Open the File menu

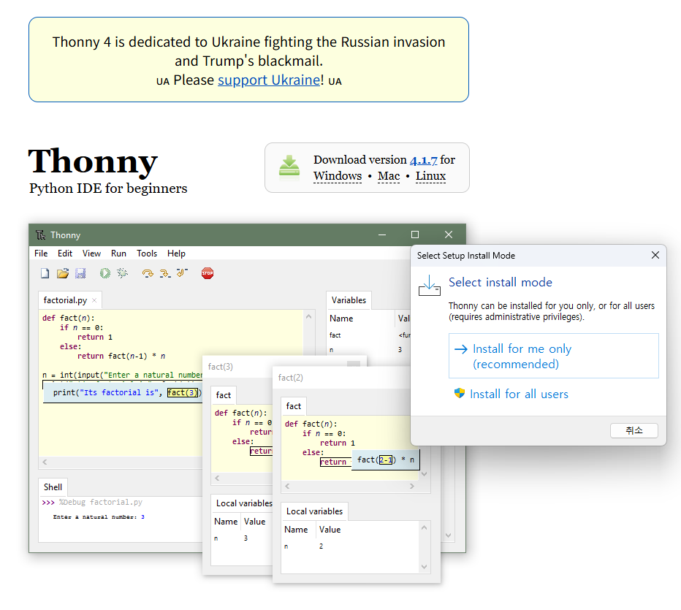(41, 253)
